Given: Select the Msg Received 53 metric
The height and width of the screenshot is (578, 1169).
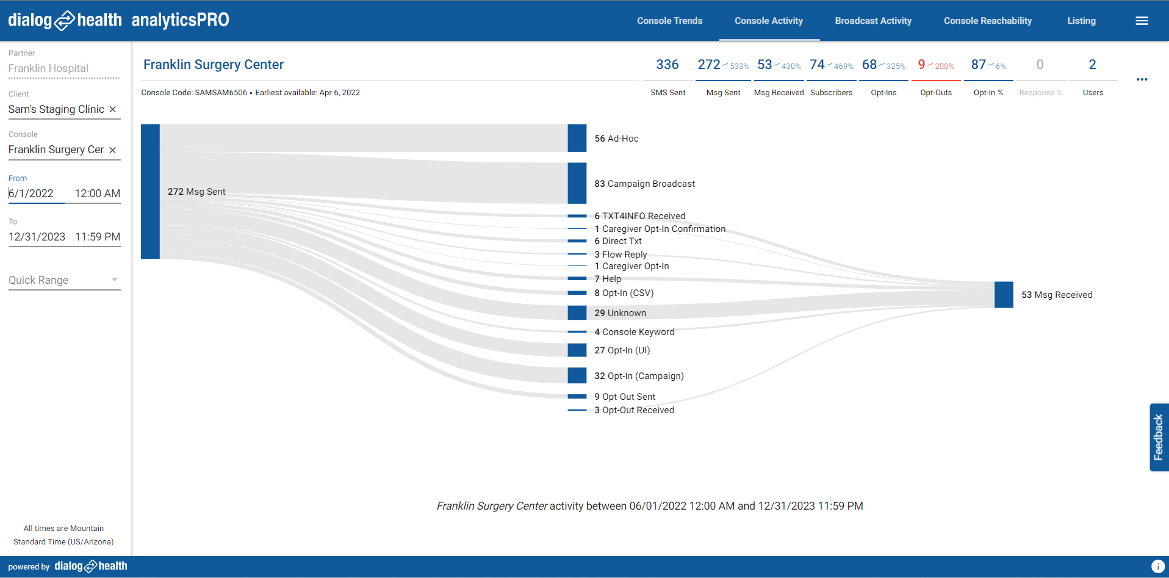Looking at the screenshot, I should 779,77.
